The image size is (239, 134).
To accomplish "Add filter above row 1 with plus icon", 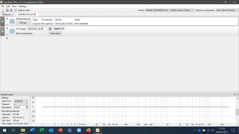I will click(x=7, y=19).
